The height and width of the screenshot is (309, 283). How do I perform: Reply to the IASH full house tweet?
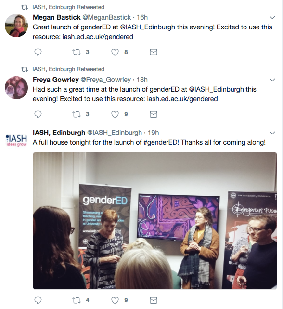coord(38,300)
